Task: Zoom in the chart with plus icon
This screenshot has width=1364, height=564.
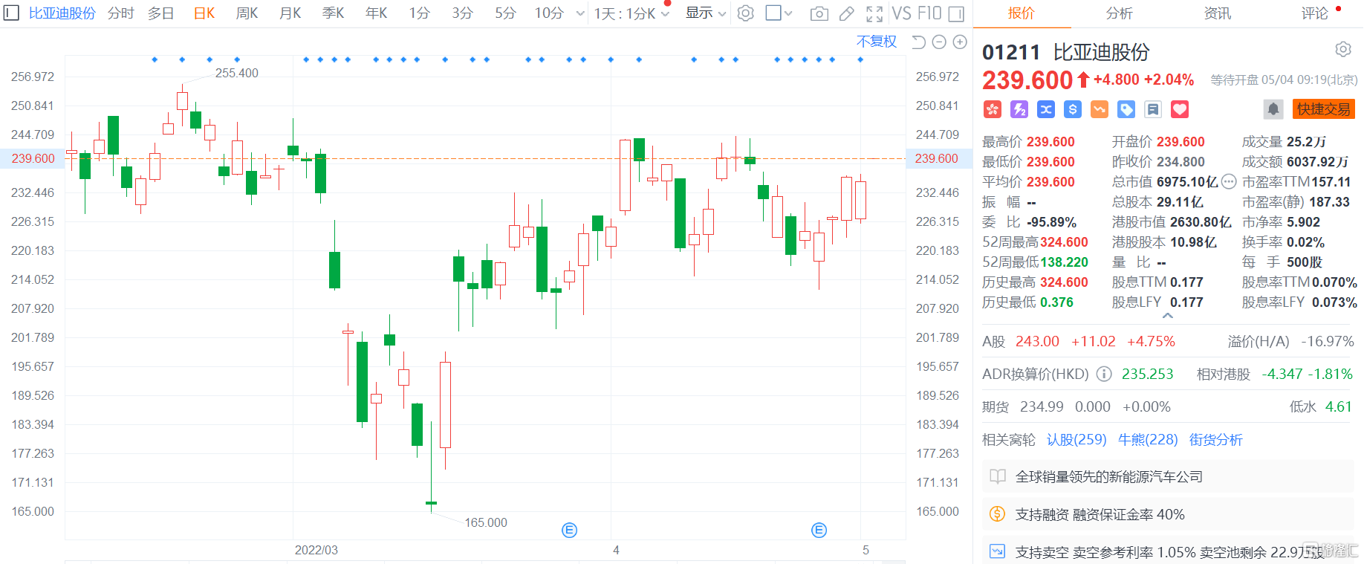Action: click(x=960, y=42)
